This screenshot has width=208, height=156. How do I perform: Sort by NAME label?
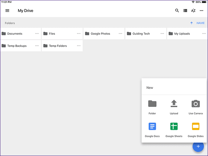(201, 23)
